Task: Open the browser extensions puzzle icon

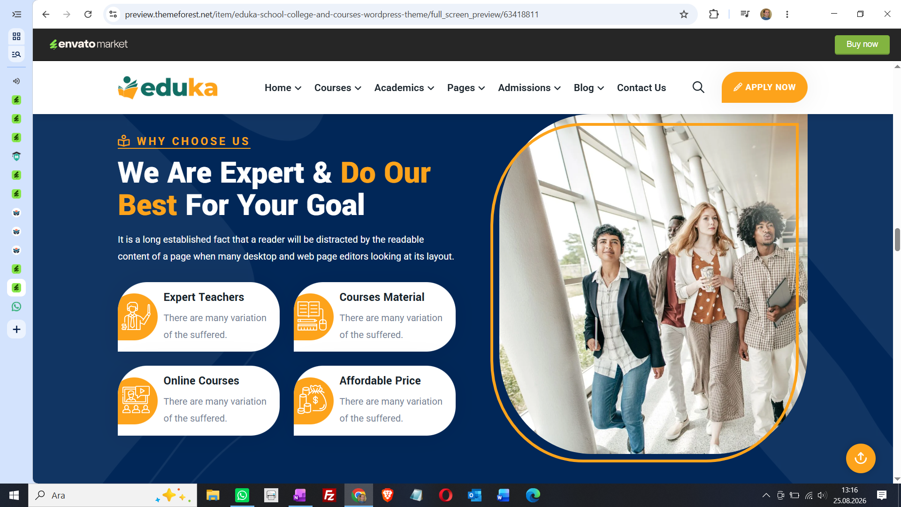Action: click(714, 14)
